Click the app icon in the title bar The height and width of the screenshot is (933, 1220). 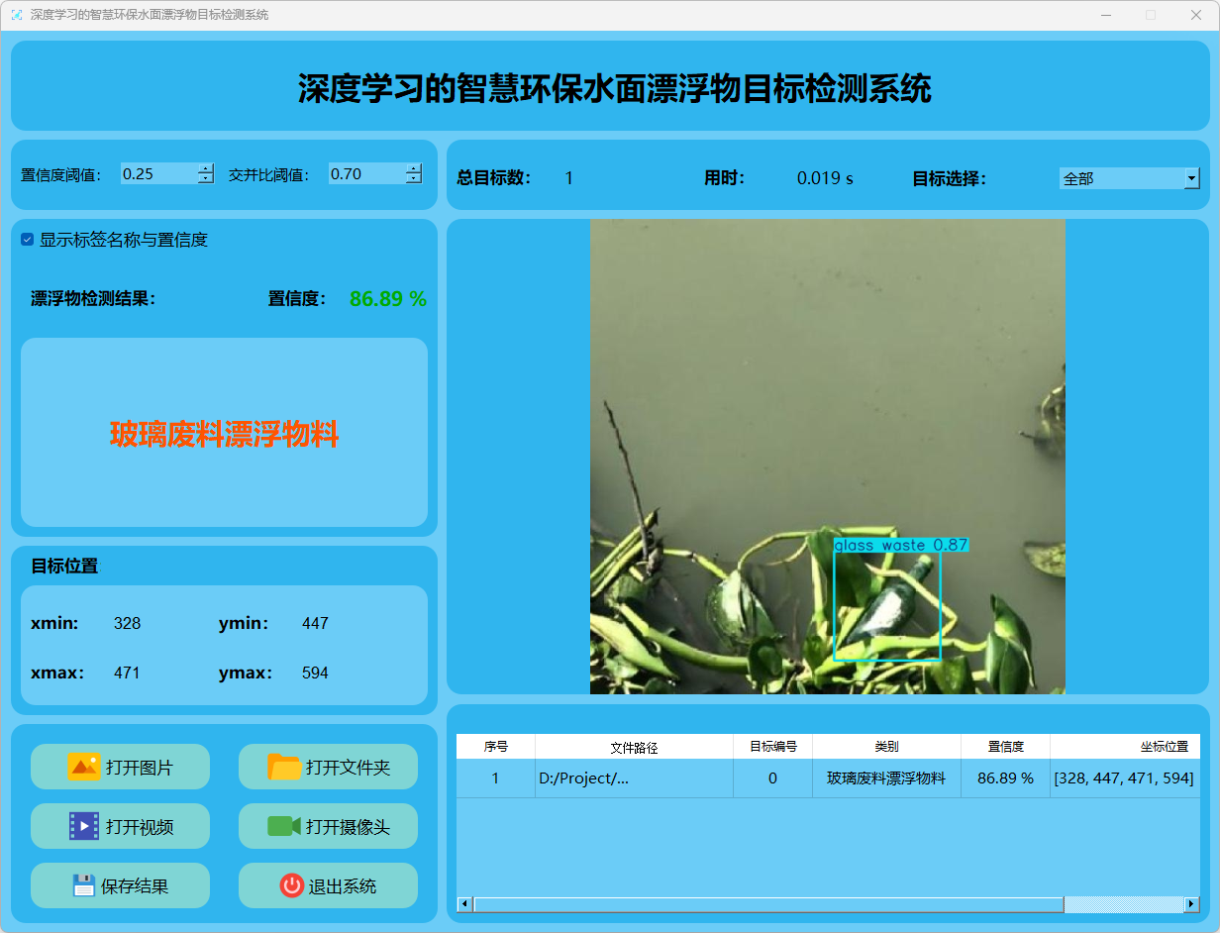pos(16,15)
